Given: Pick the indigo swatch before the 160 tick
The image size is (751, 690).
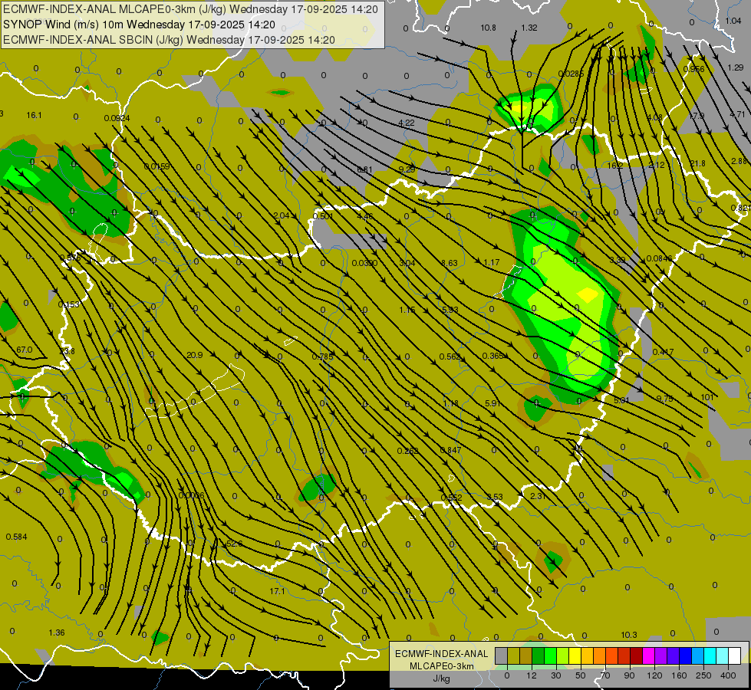Looking at the screenshot, I should [673, 656].
